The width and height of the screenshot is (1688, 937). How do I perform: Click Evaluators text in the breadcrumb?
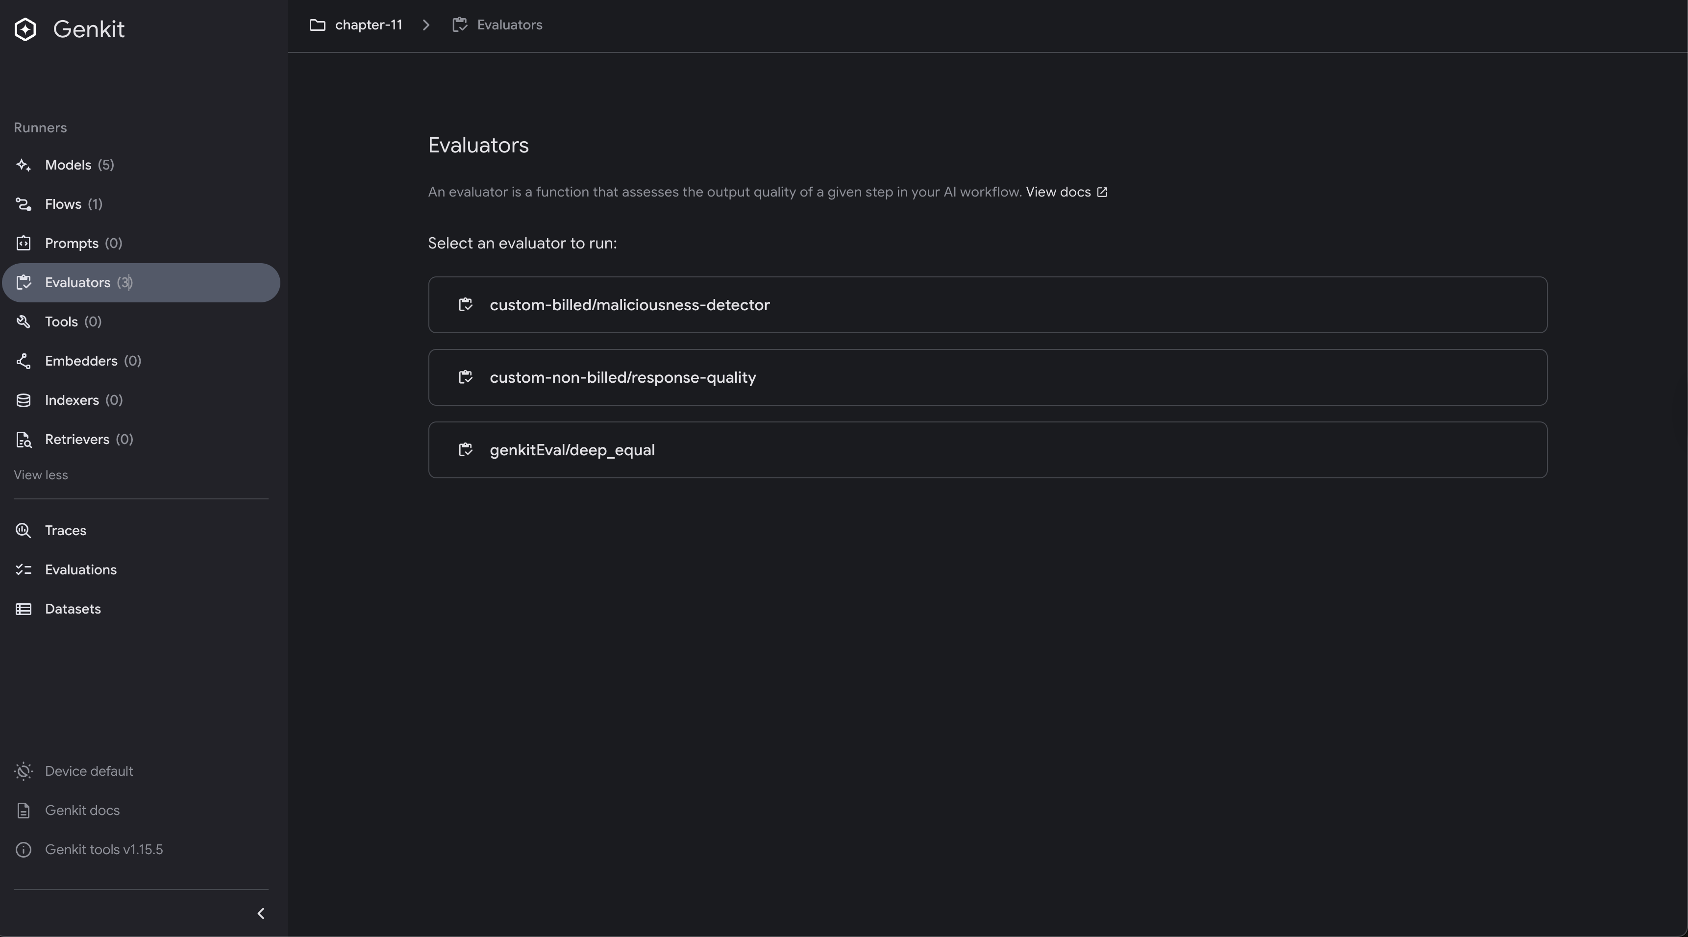click(x=509, y=25)
